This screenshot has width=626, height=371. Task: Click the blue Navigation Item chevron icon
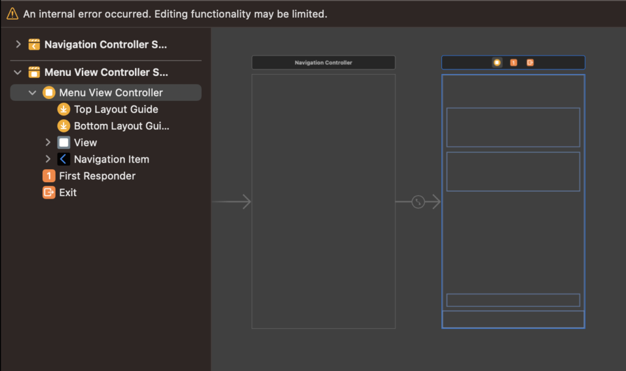pos(64,160)
